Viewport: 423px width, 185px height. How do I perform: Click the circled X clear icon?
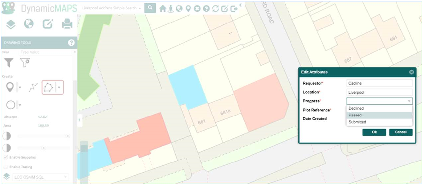click(197, 8)
